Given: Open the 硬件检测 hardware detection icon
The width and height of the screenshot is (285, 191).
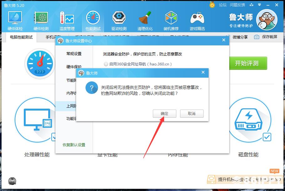Looking at the screenshot, I should [41, 21].
